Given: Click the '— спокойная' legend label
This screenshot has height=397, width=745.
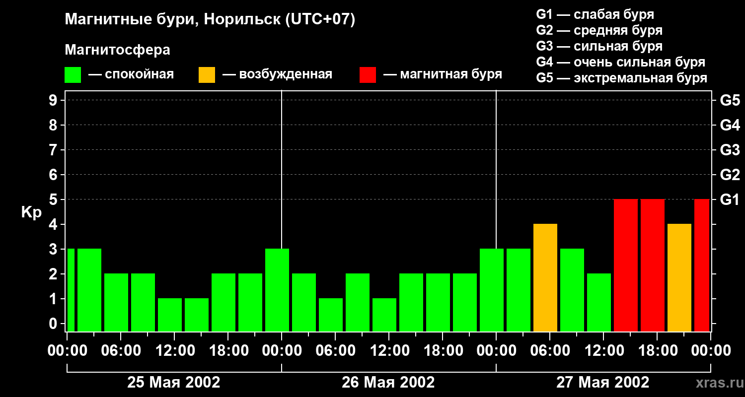Looking at the screenshot, I should pyautogui.click(x=131, y=74).
